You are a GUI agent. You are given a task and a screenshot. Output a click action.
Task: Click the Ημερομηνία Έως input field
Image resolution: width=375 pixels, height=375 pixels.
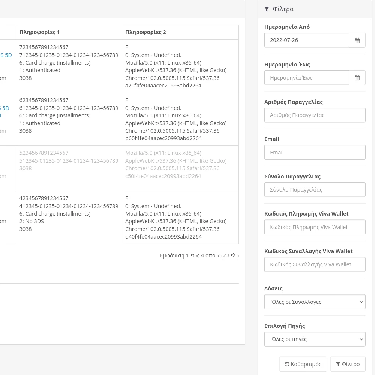(306, 78)
